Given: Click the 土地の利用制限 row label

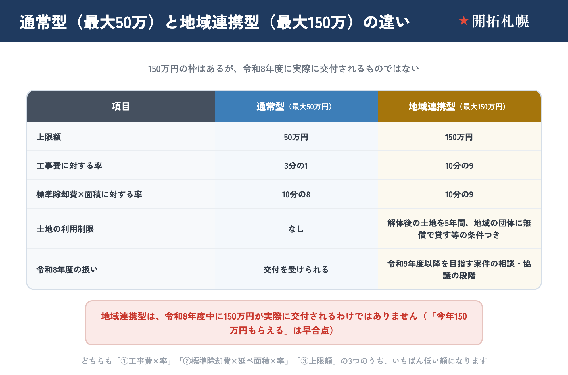Looking at the screenshot, I should (x=65, y=229).
